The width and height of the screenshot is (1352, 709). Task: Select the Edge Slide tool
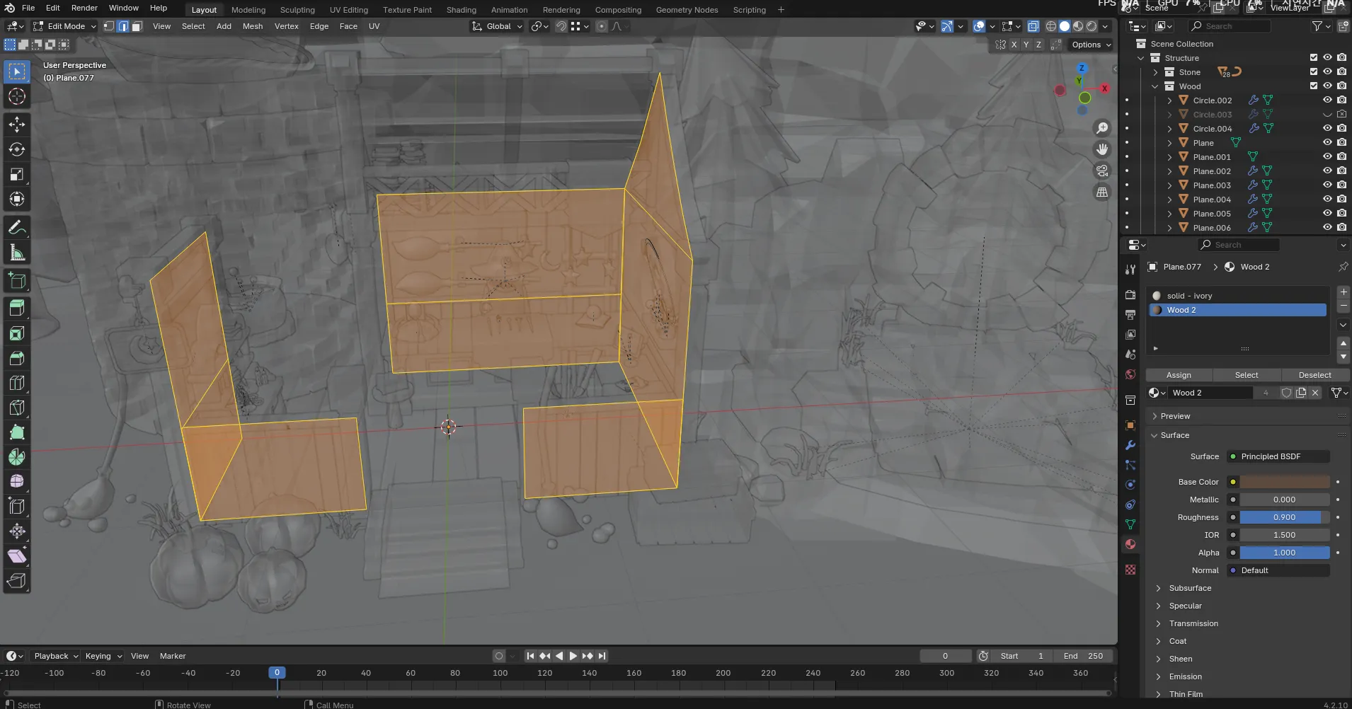click(x=17, y=506)
